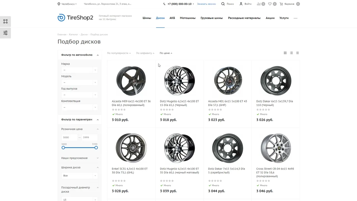
Task: Open the Комплектация dropdown
Action: pyautogui.click(x=79, y=107)
